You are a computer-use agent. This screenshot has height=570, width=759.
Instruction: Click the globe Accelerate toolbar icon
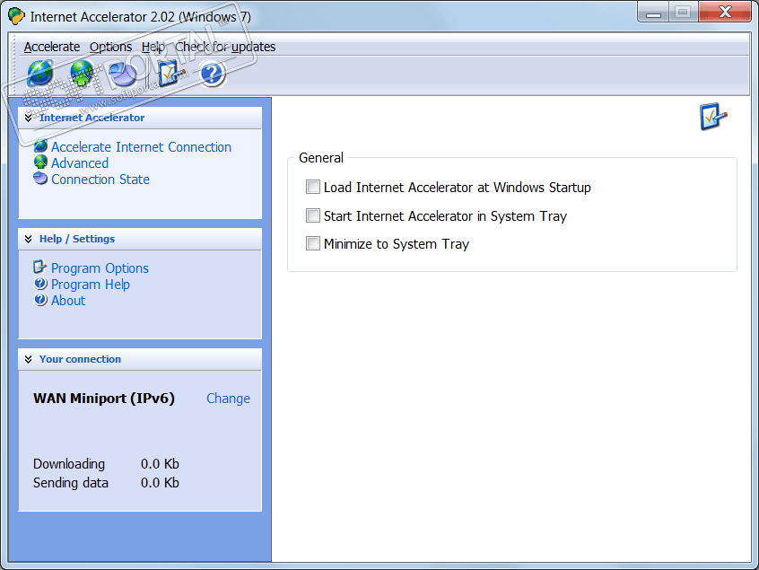coord(40,74)
